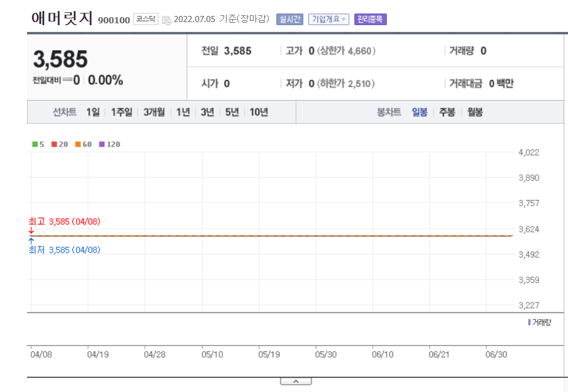Select the 5년 line chart period
Screen dimensions: 568x392
232,112
